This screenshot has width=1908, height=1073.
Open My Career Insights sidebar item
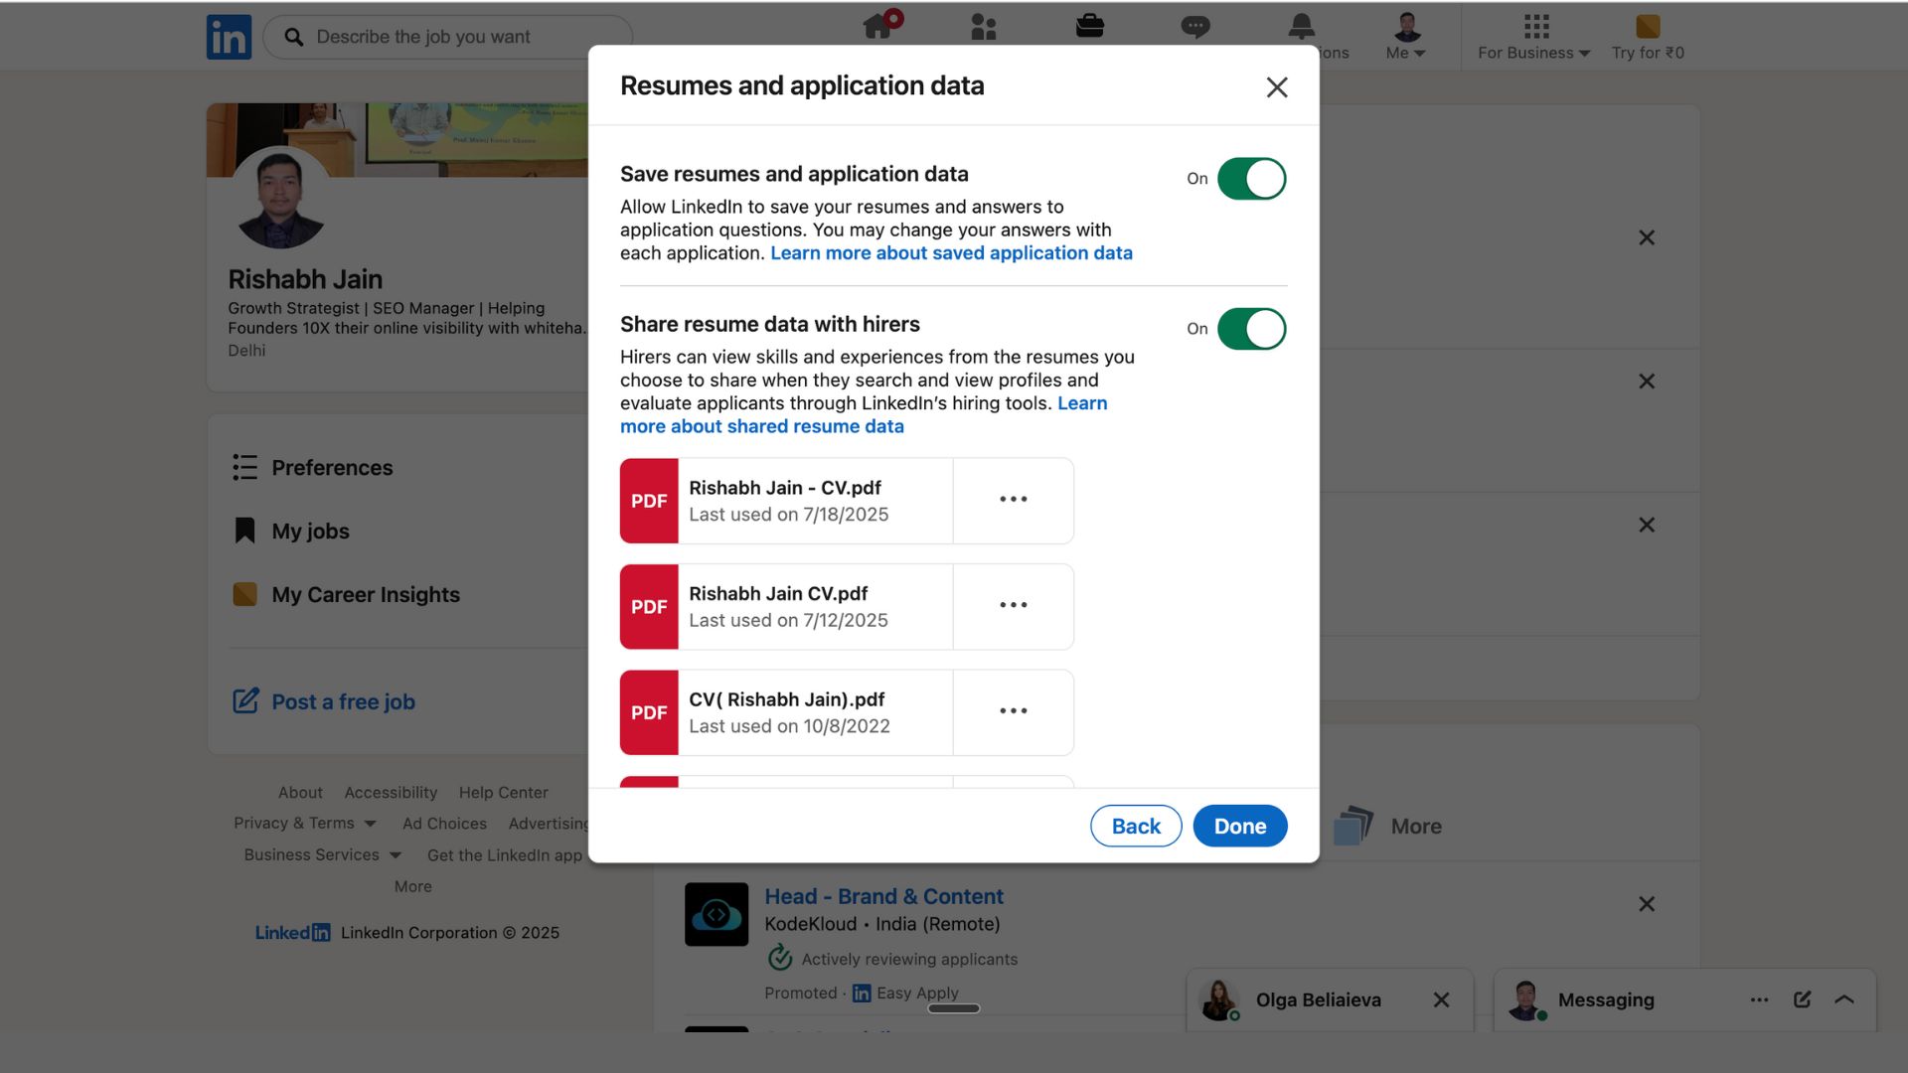pyautogui.click(x=365, y=595)
